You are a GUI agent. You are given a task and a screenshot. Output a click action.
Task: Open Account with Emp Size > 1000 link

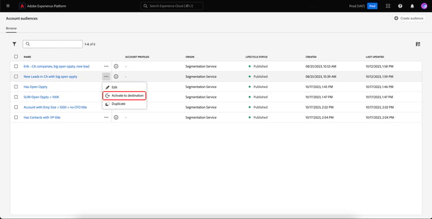click(x=55, y=107)
